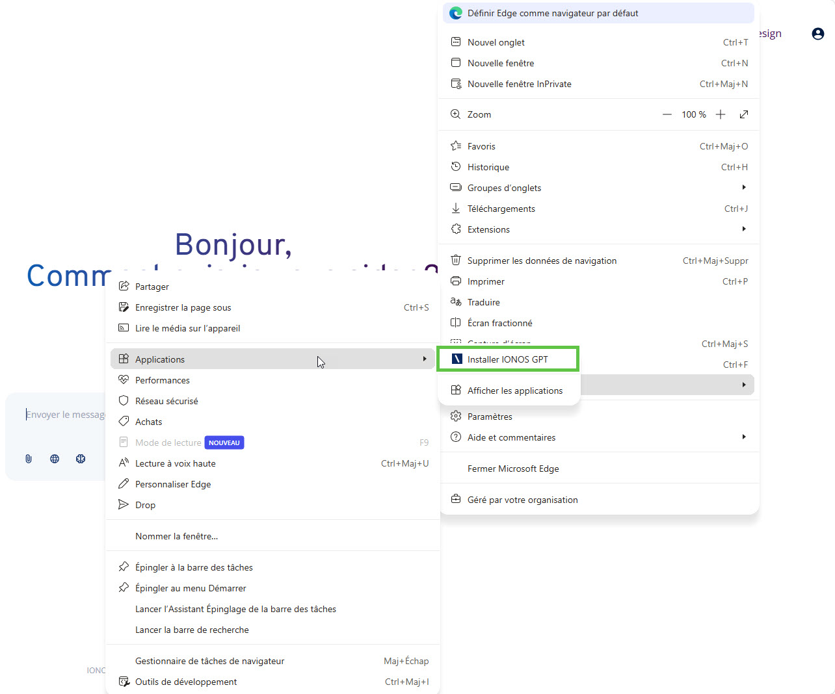Click the Drop paper plane icon
The image size is (835, 694).
tap(124, 505)
